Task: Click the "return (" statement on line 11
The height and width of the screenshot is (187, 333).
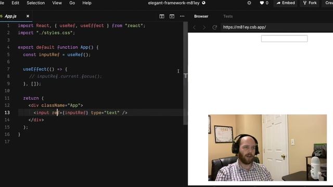Action: [33, 98]
